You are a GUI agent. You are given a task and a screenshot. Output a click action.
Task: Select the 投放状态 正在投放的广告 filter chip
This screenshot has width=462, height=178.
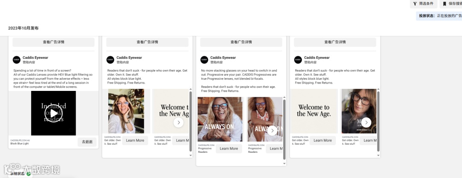(x=439, y=16)
